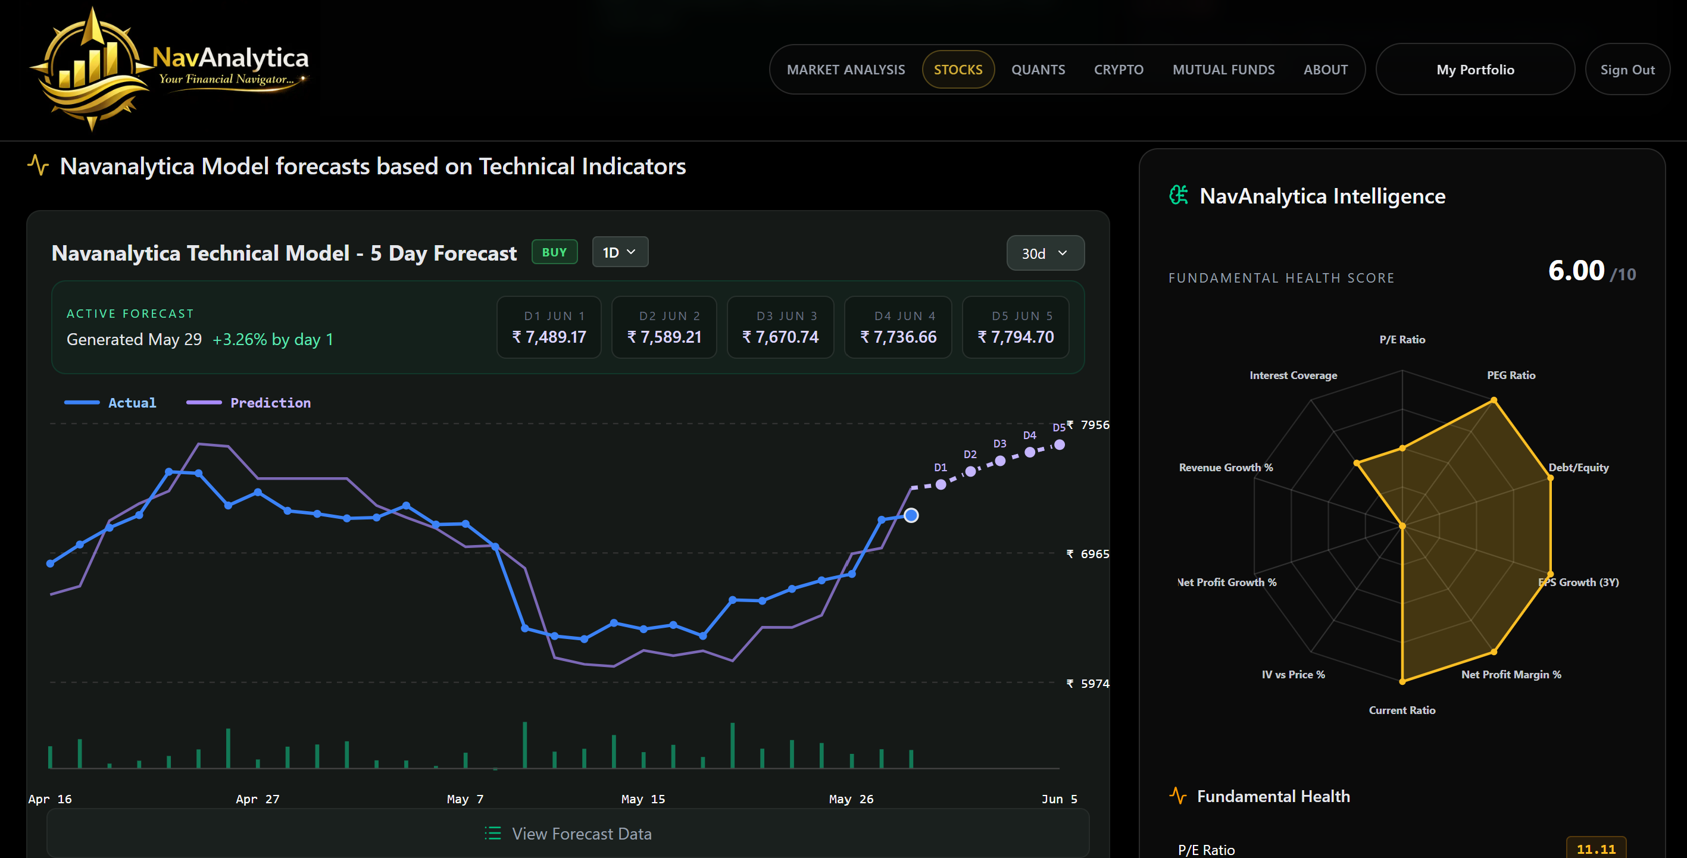Click the ₹ 5974 y-axis label

(x=1088, y=683)
